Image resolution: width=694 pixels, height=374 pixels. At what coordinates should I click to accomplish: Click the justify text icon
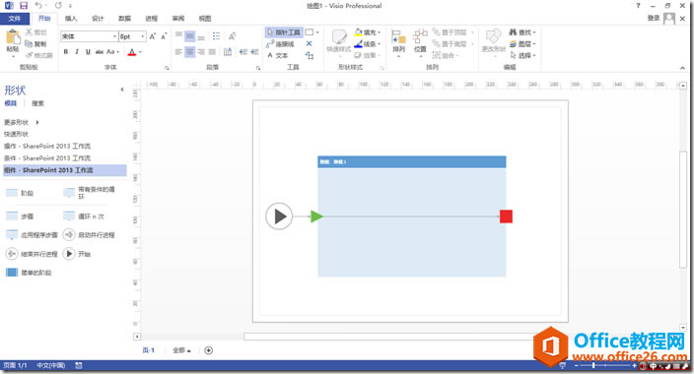click(212, 52)
